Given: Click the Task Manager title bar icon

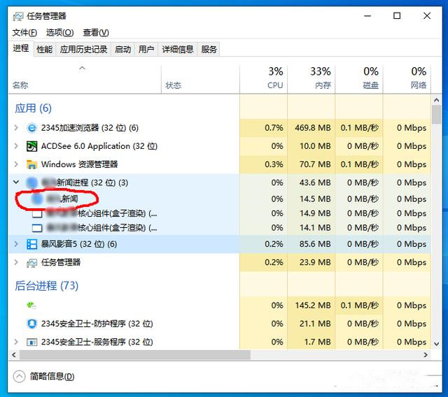Looking at the screenshot, I should (18, 17).
